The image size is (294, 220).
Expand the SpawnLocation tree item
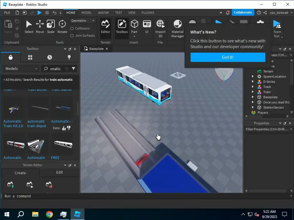253,76
